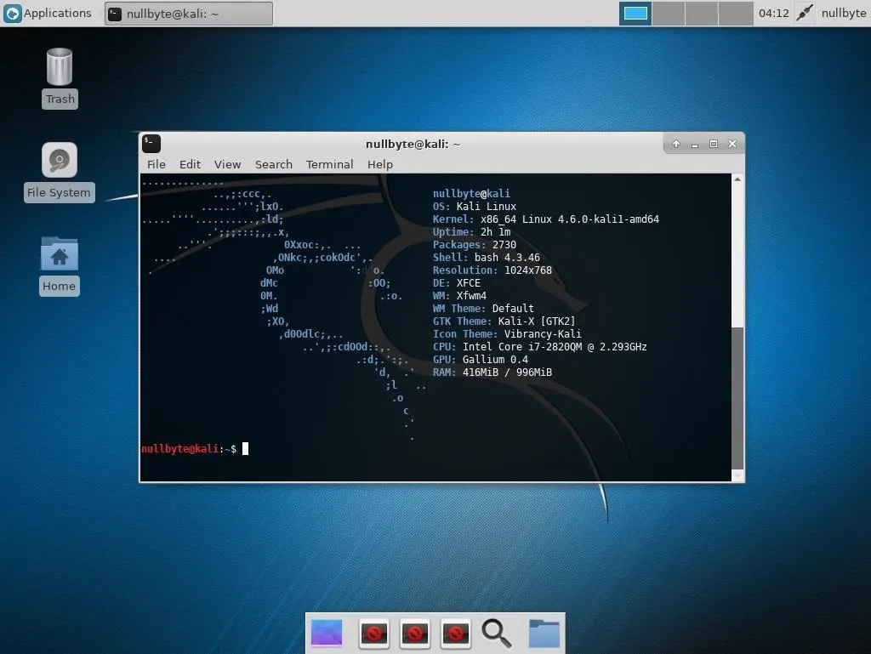Open the File System desktop icon

pos(60,160)
